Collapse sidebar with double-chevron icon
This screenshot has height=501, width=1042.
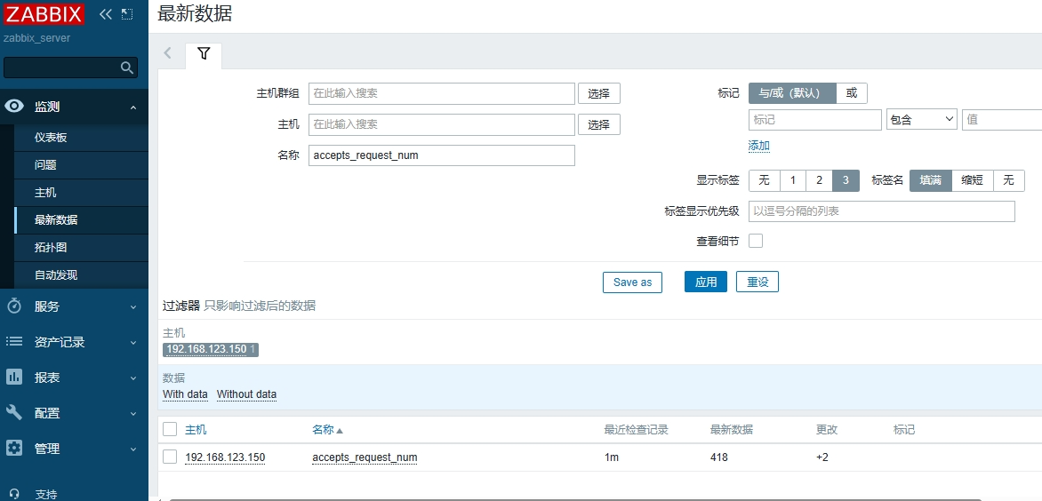(x=106, y=14)
